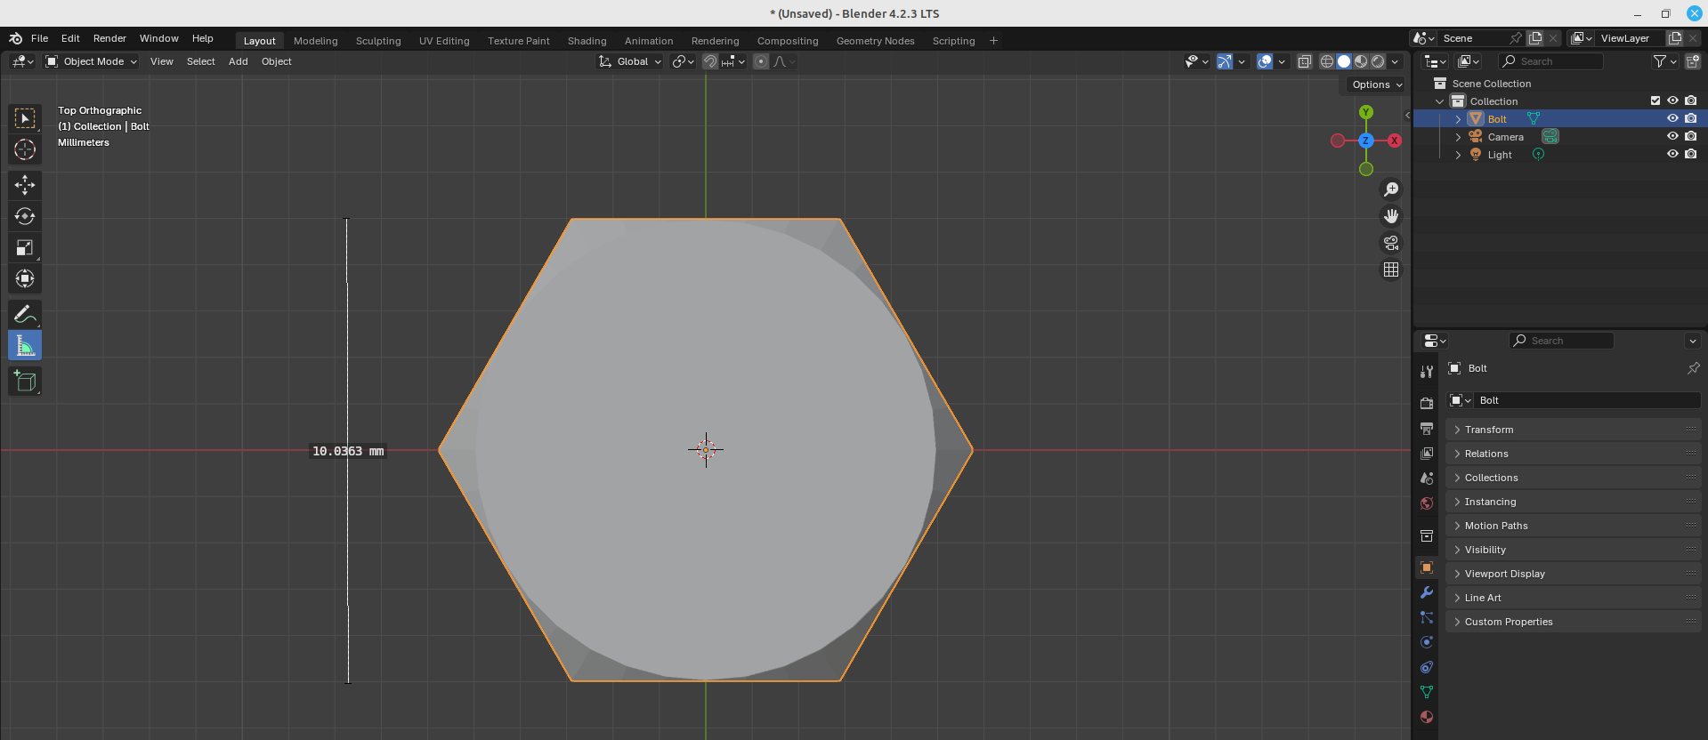Hide the Light object in viewport

point(1672,154)
